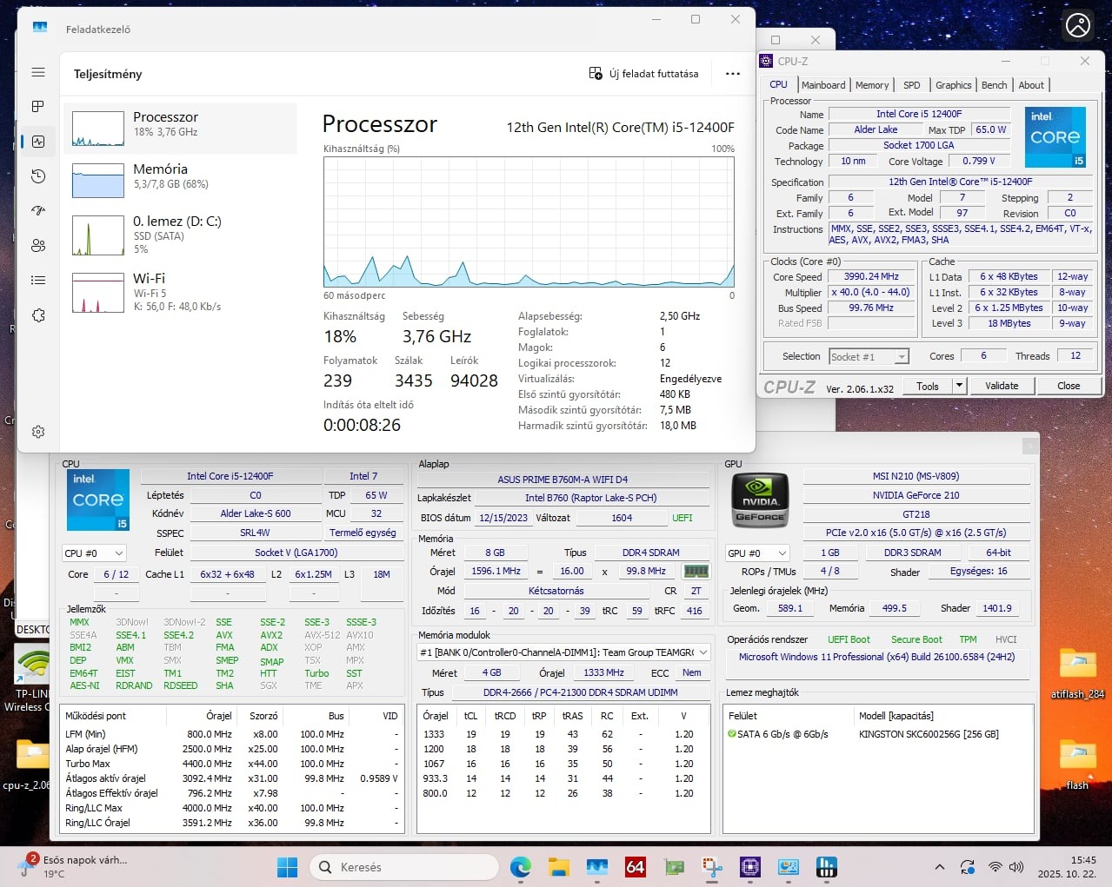The width and height of the screenshot is (1112, 887).
Task: Open the App history icon in Task Manager
Action: 38,176
